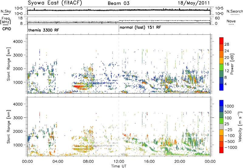
Task: Click the "12:00" time tick label
Action: [119, 162]
